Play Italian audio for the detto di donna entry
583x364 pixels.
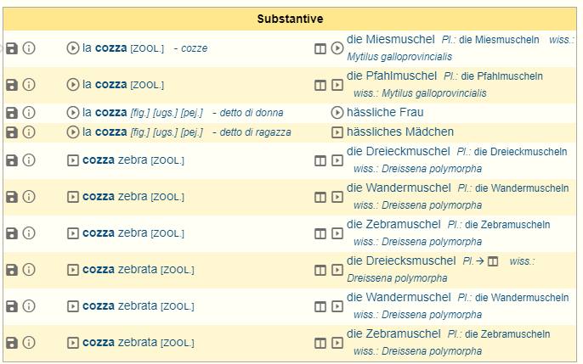point(73,113)
